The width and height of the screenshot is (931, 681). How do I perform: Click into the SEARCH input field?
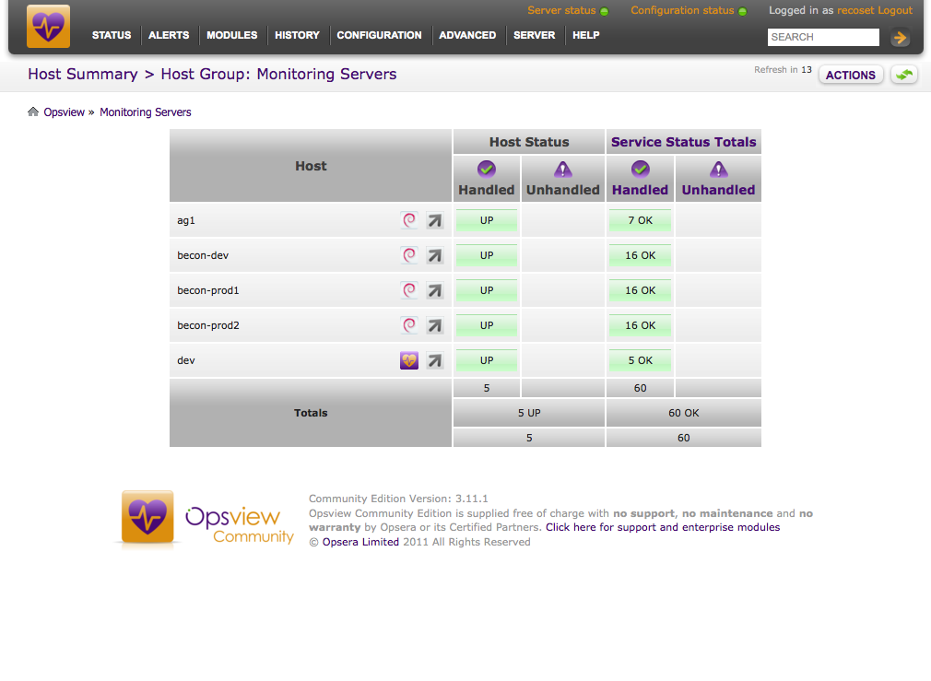point(823,37)
